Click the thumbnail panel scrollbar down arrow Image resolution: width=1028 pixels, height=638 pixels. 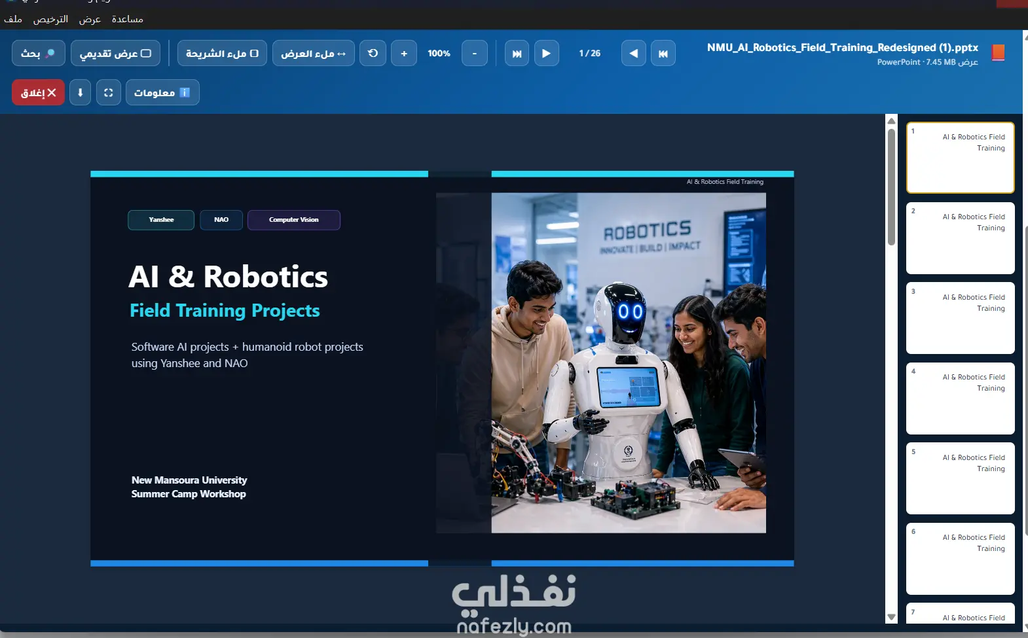pyautogui.click(x=891, y=617)
